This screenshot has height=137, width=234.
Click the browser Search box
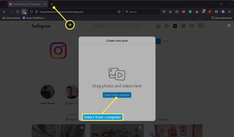click(x=141, y=12)
